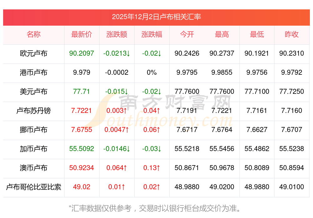Viewport: 313px width, 218px height.
Task: Select latest price 7.7221 in red
Action: coord(82,111)
